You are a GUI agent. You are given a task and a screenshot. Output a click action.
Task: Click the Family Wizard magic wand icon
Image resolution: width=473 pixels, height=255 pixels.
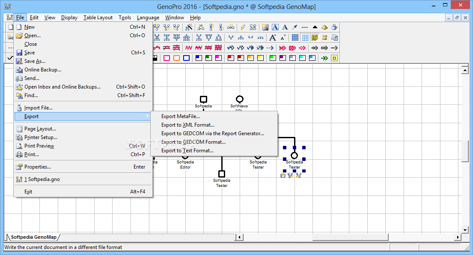pyautogui.click(x=189, y=27)
